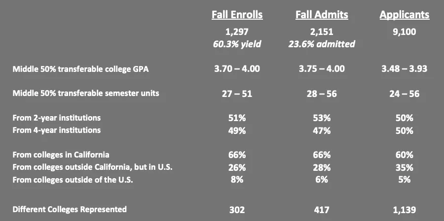This screenshot has height=221, width=444.
Task: Click the From 4-year institutions row label
Action: coord(57,130)
